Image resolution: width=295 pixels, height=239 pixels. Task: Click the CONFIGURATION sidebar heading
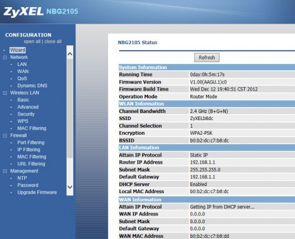click(28, 35)
